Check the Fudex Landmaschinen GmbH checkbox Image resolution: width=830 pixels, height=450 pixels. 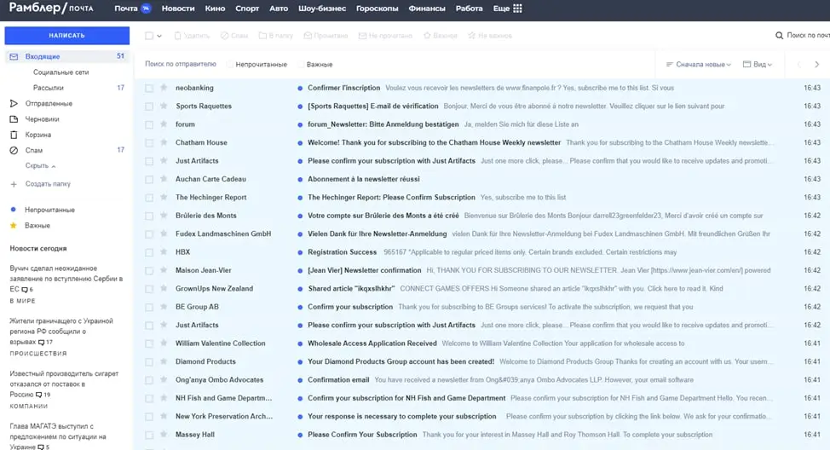[149, 234]
